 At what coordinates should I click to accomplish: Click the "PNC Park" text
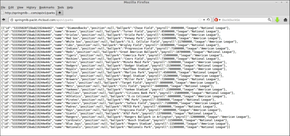tap(132, 100)
